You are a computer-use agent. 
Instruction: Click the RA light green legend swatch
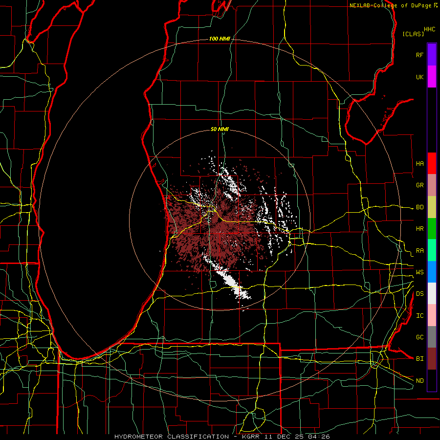(x=432, y=250)
